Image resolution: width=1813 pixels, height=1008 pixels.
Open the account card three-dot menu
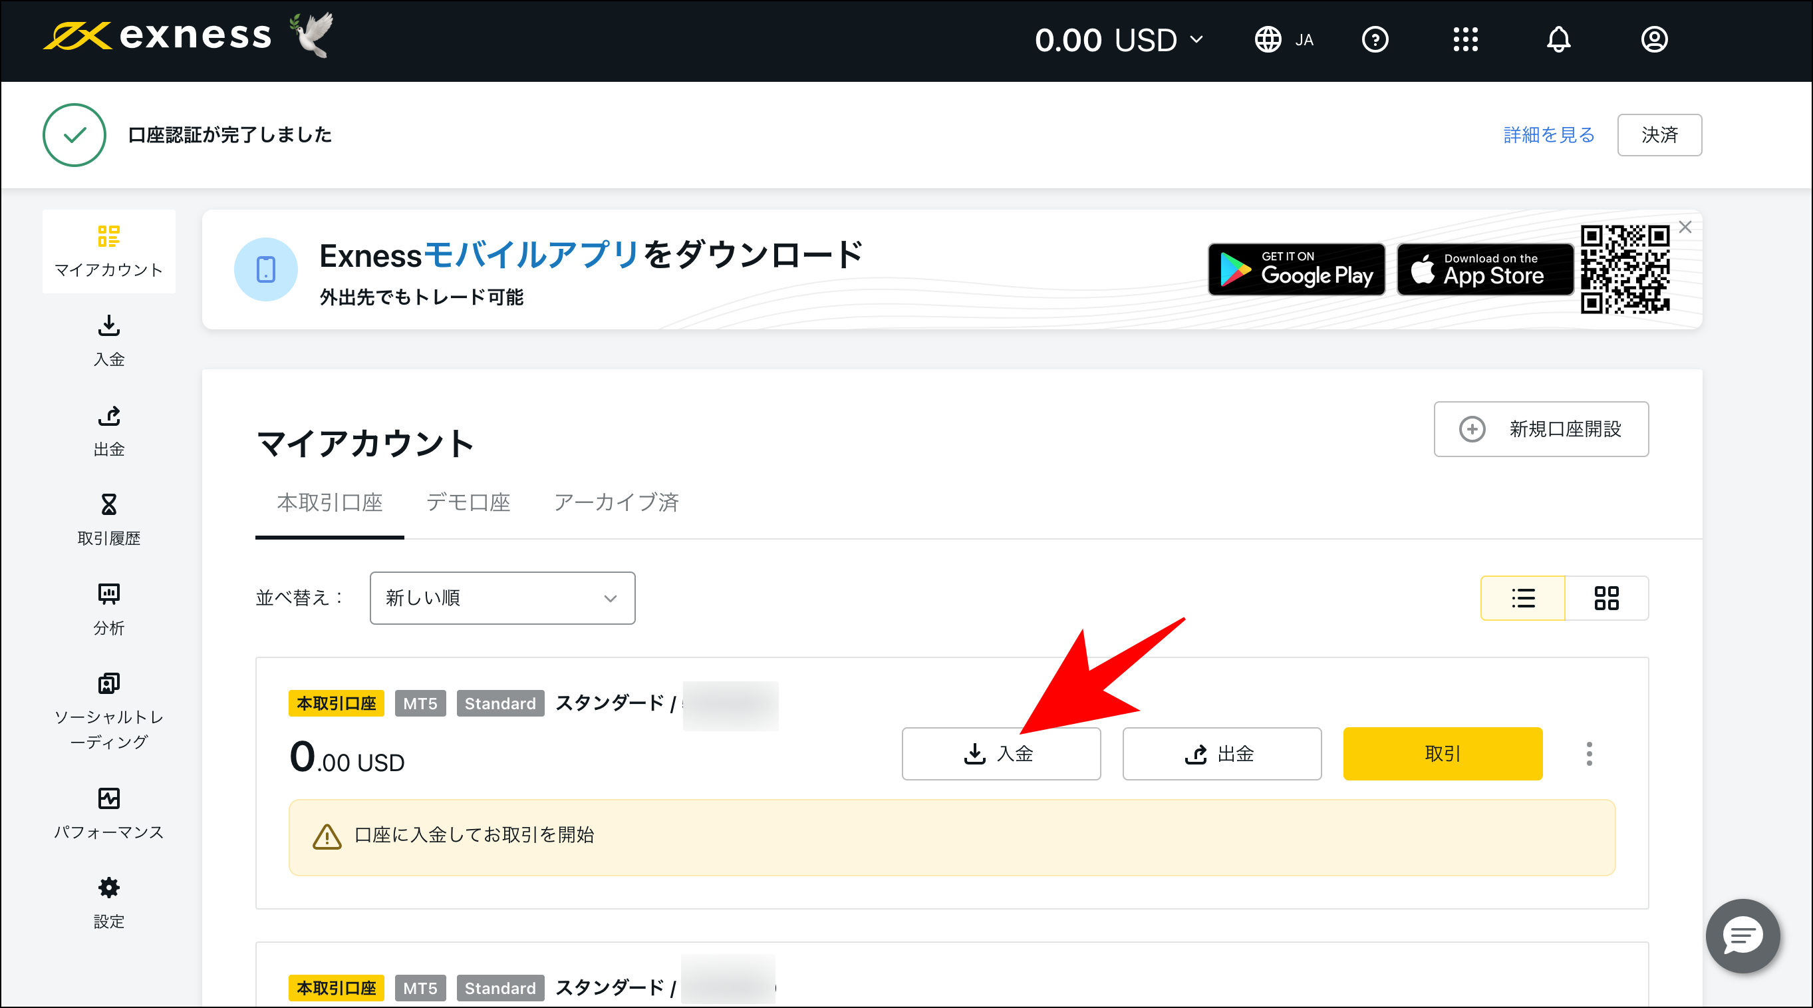click(1589, 754)
